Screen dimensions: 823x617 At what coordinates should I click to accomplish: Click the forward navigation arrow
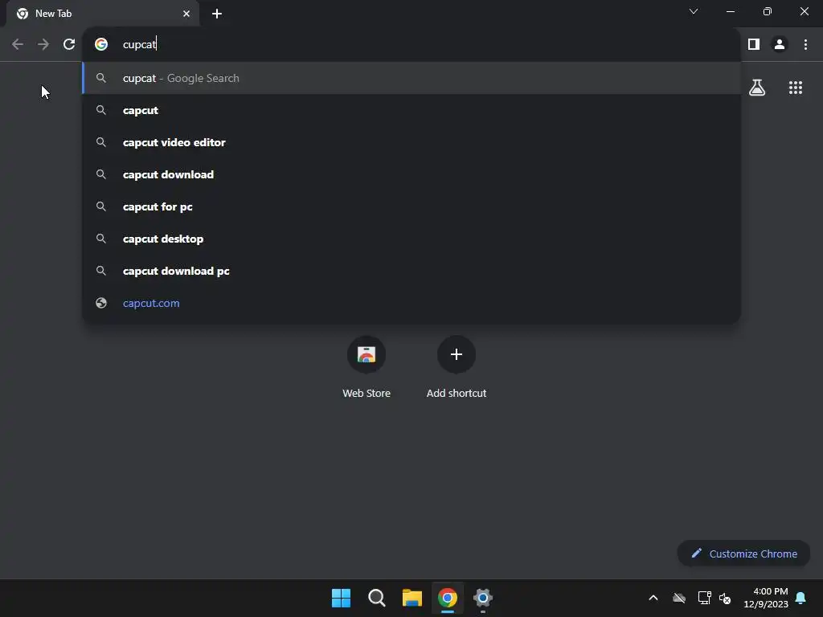click(43, 45)
